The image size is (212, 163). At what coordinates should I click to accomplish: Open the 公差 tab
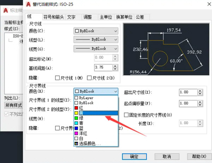click(x=142, y=17)
